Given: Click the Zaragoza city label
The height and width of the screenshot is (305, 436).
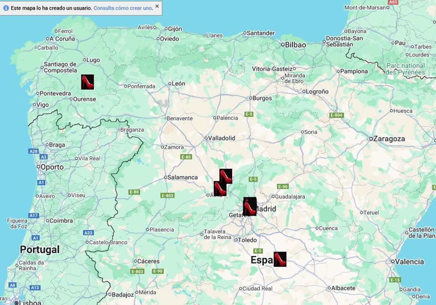Looking at the screenshot, I should 389,139.
